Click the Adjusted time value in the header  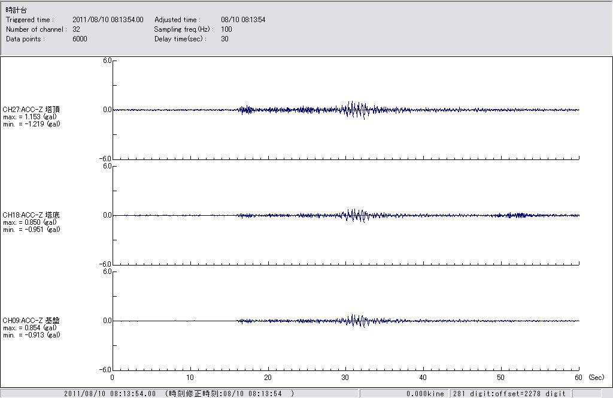pos(243,20)
